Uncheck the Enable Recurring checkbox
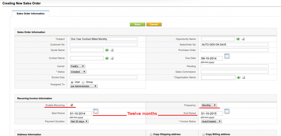The image size is (281, 136). click(72, 105)
